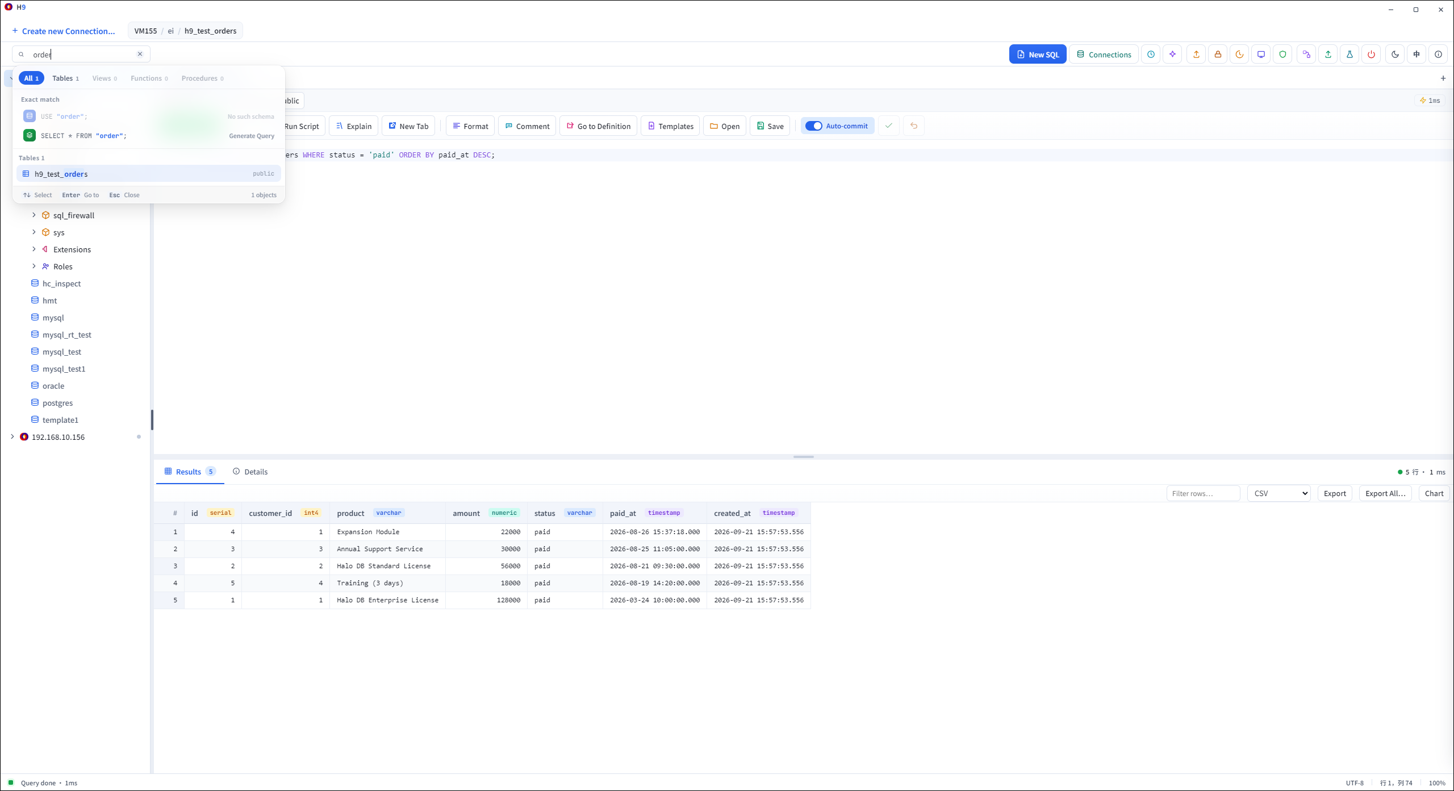Select h9_test_orders in search results
The width and height of the screenshot is (1454, 791).
point(149,174)
